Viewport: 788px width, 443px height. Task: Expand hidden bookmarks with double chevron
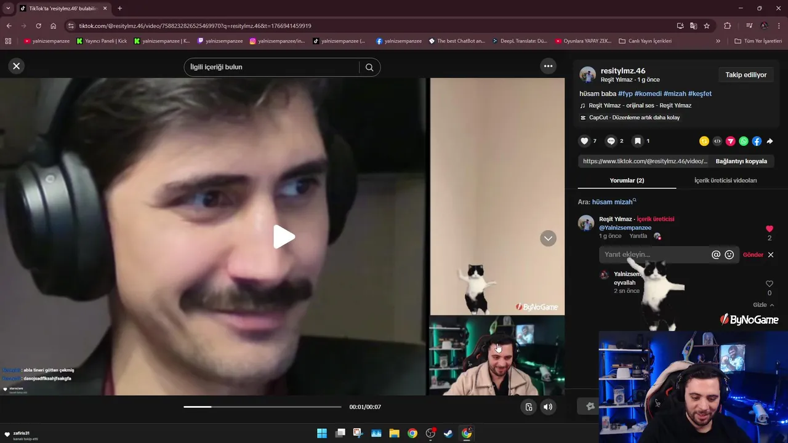718,41
